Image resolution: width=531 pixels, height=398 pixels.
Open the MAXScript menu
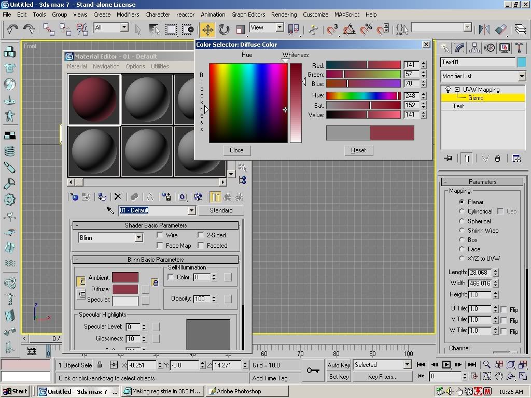point(347,15)
